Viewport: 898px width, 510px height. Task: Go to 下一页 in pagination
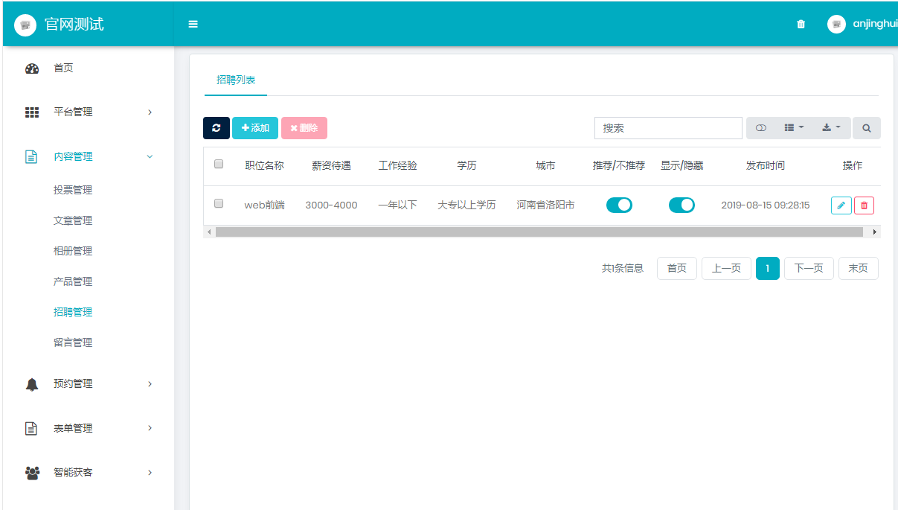[809, 269]
